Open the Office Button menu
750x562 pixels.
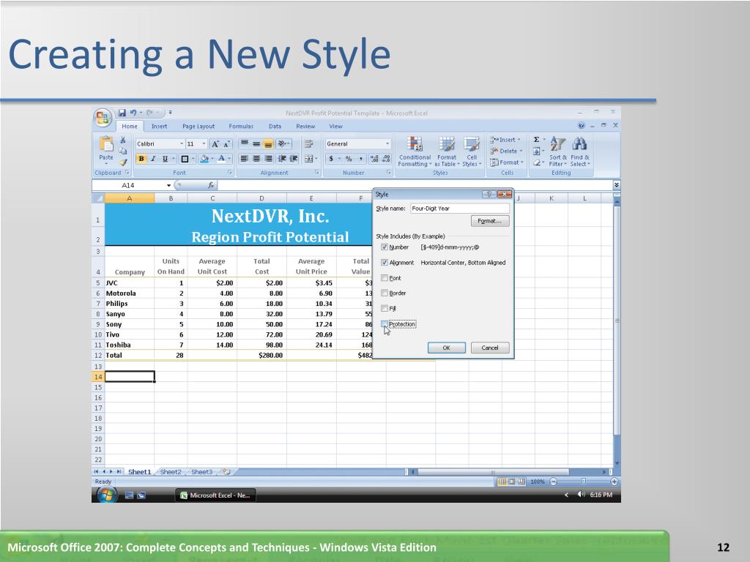pyautogui.click(x=103, y=117)
